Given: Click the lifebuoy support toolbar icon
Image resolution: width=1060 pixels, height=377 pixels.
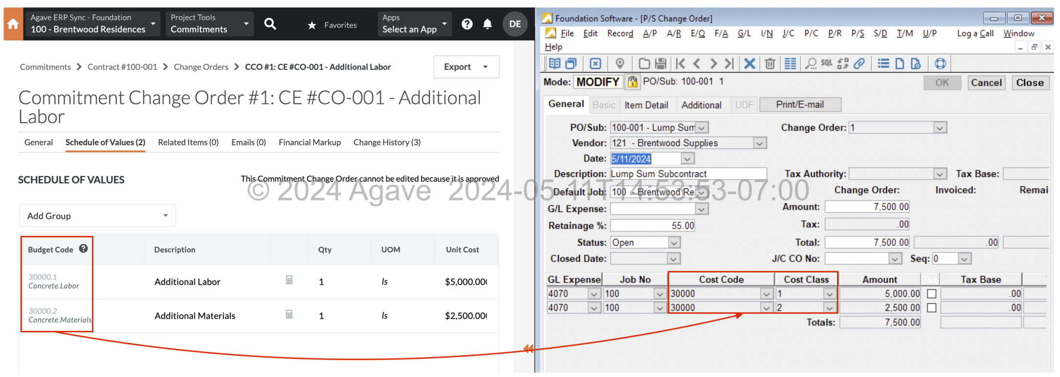Looking at the screenshot, I should (x=940, y=63).
